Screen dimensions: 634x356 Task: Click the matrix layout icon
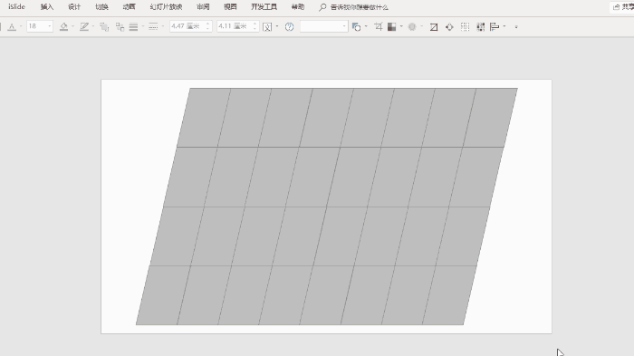pos(480,27)
